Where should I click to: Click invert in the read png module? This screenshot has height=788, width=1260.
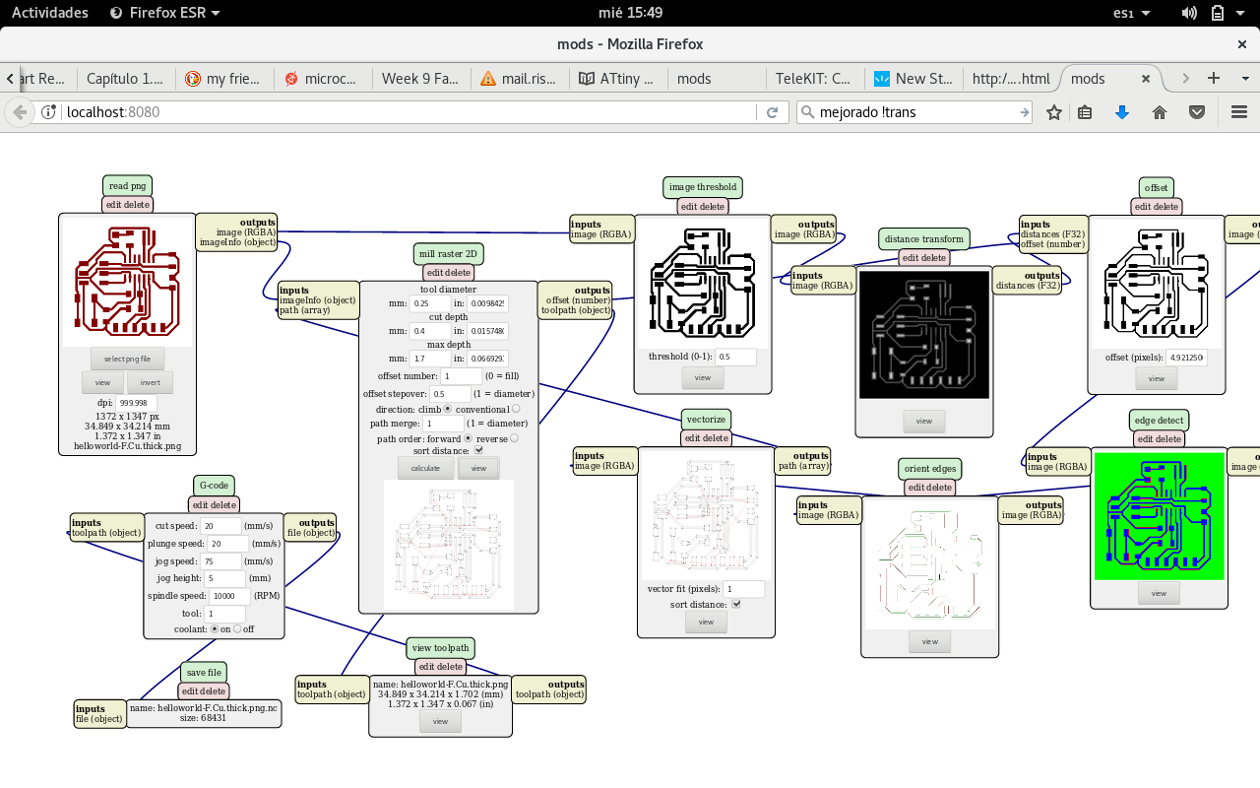[151, 382]
